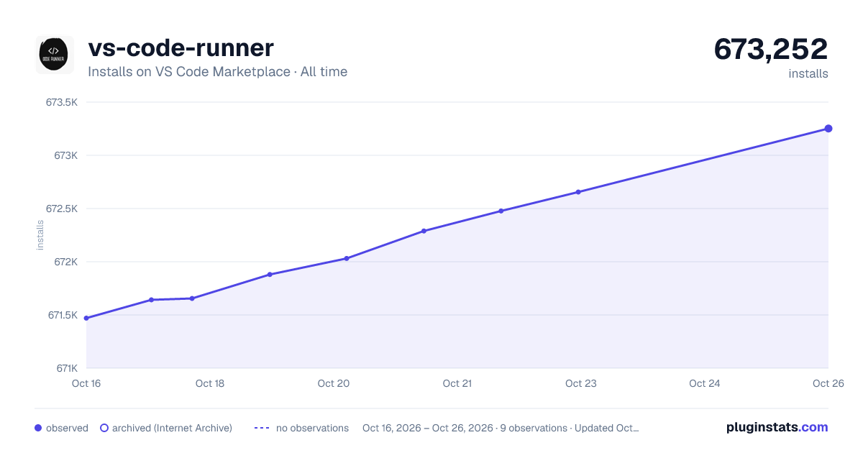Click the Oct 24 x-axis label
Image resolution: width=863 pixels, height=453 pixels.
click(705, 383)
